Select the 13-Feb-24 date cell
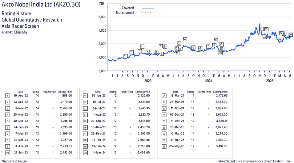The width and height of the screenshot is (294, 163). (x=99, y=146)
